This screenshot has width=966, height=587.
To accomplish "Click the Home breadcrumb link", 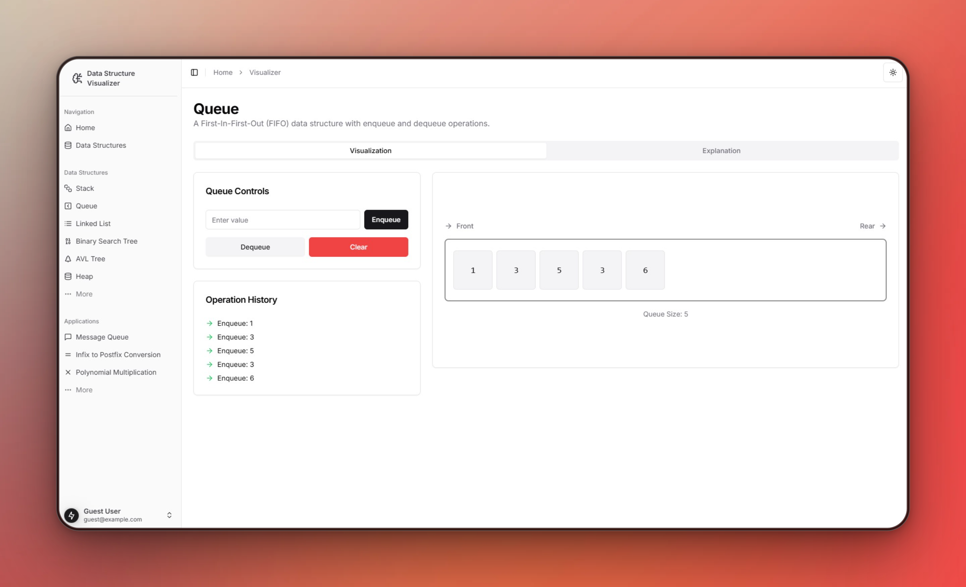I will [x=223, y=72].
